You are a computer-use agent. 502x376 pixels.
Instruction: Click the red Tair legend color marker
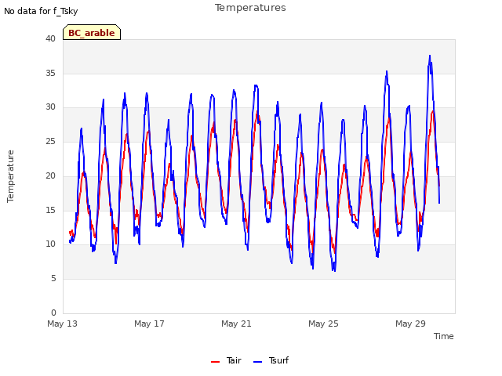[215, 362]
